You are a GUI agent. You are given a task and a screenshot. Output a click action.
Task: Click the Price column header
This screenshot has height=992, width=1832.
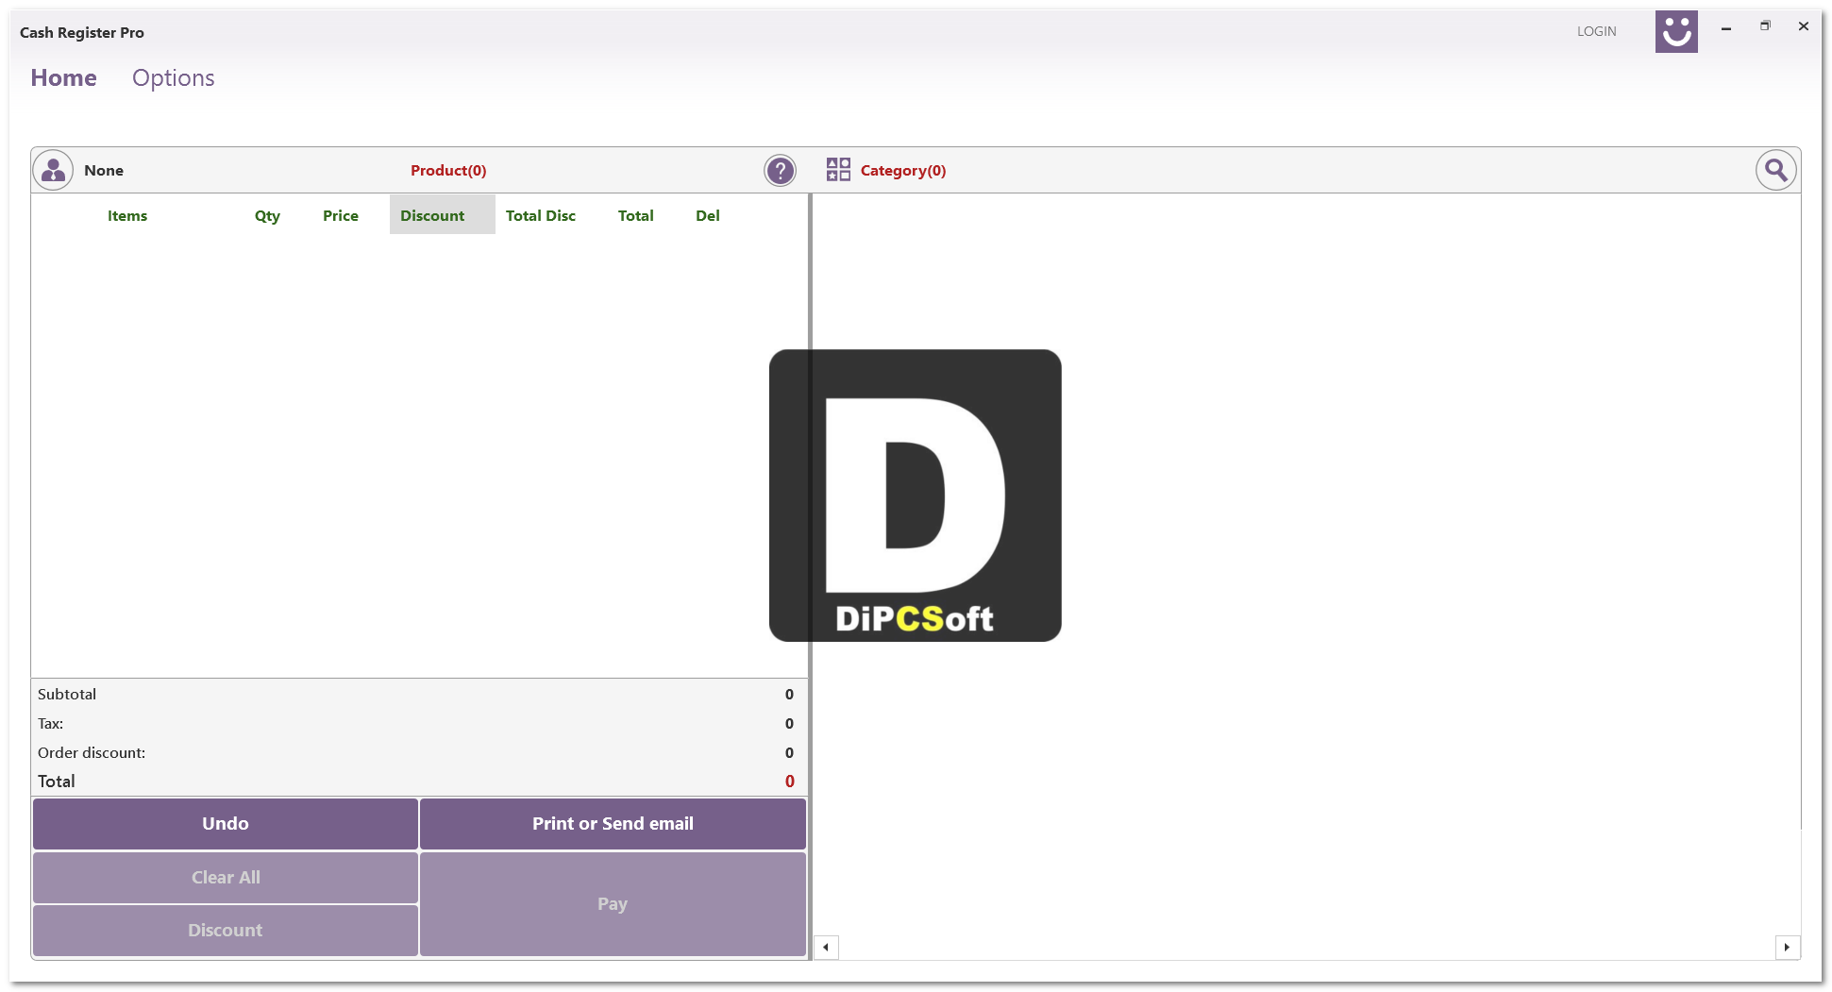click(x=341, y=216)
